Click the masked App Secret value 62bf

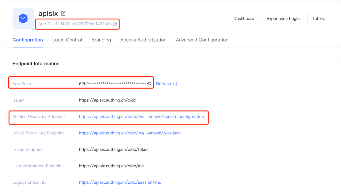(x=112, y=84)
